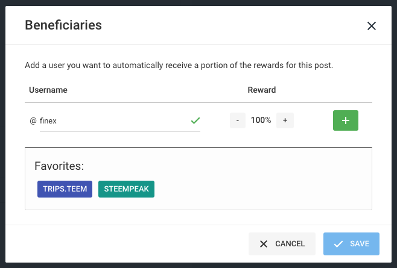Screen dimensions: 397x268
Task: Click the Reward column header
Action: point(262,90)
